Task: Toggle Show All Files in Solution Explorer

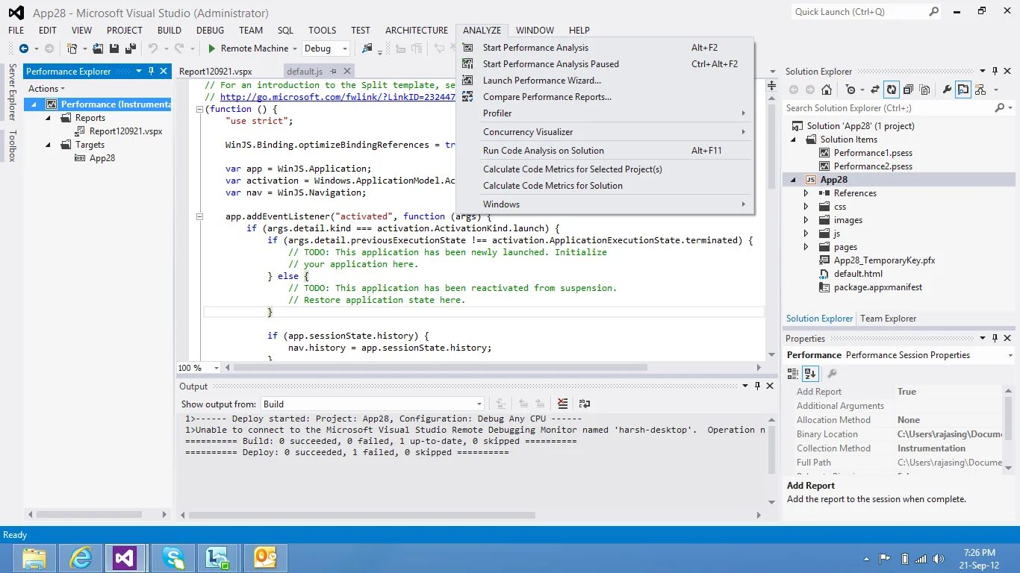Action: click(924, 90)
